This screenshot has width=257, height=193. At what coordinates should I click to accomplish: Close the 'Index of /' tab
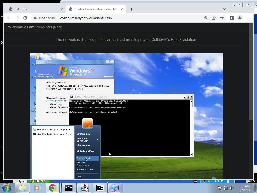coord(62,9)
